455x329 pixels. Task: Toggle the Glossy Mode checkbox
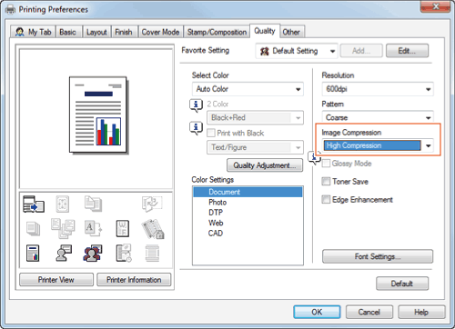coord(326,164)
